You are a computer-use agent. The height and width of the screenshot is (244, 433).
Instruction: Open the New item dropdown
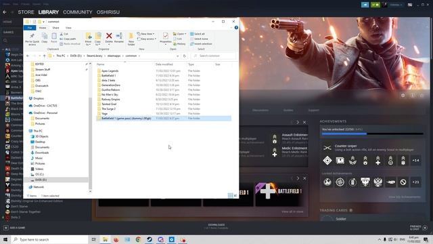point(145,34)
